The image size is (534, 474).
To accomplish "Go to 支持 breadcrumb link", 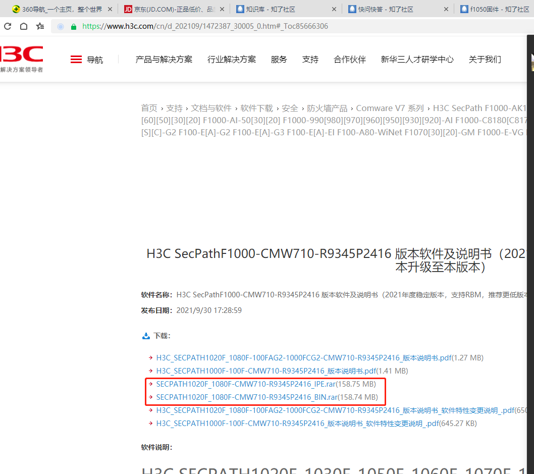I will 174,109.
